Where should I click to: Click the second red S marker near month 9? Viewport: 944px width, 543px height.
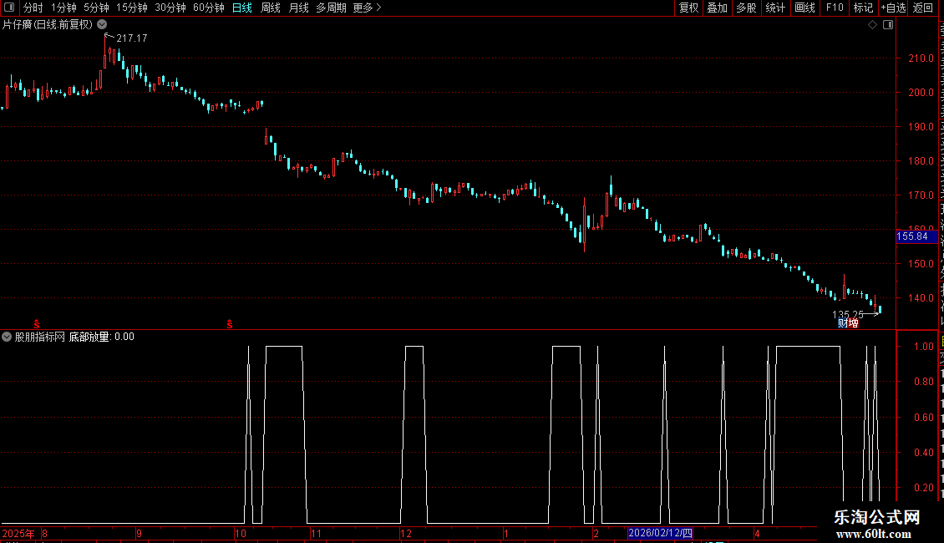230,324
